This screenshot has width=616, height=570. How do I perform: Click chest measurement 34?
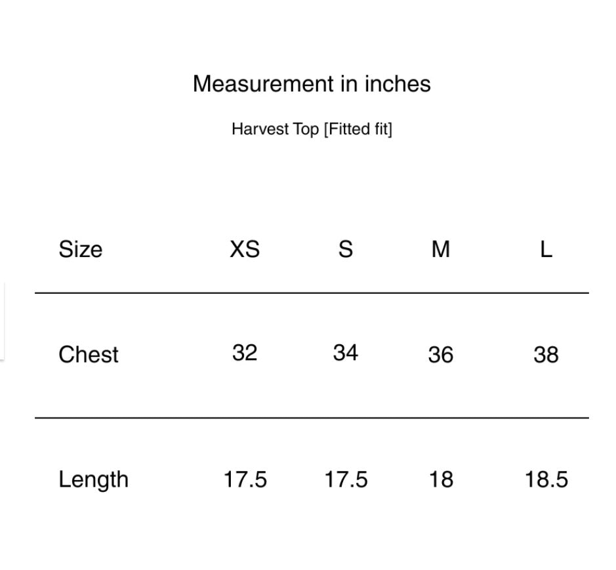pyautogui.click(x=345, y=353)
